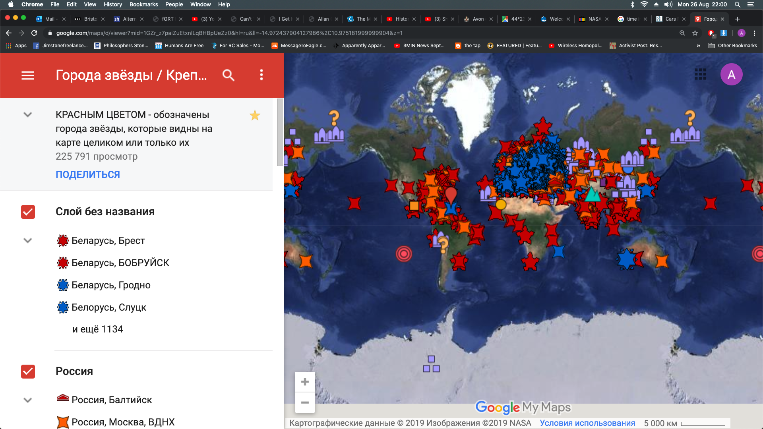This screenshot has width=763, height=429.
Task: Disable the 'Россия' layer checkbox
Action: pos(28,371)
